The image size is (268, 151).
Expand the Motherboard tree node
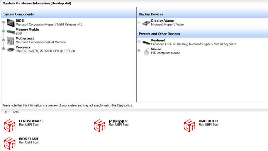(x=4, y=40)
